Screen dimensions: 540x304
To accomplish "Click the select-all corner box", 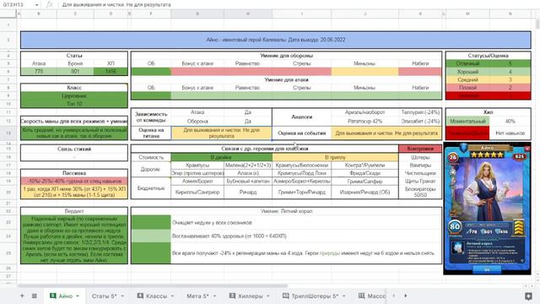I will 8,14.
